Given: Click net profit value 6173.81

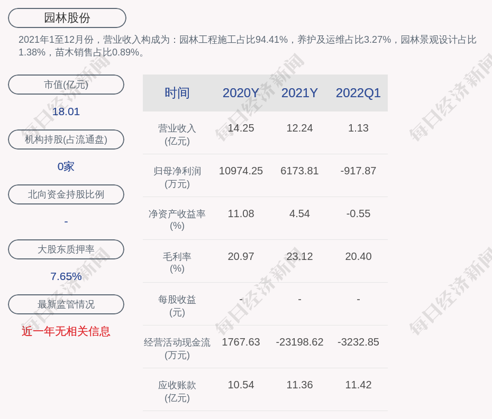Looking at the screenshot, I should (299, 171).
